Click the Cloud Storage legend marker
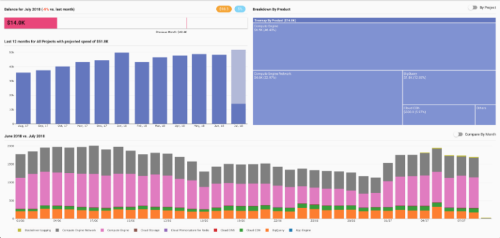This screenshot has height=238, width=500. (136, 230)
